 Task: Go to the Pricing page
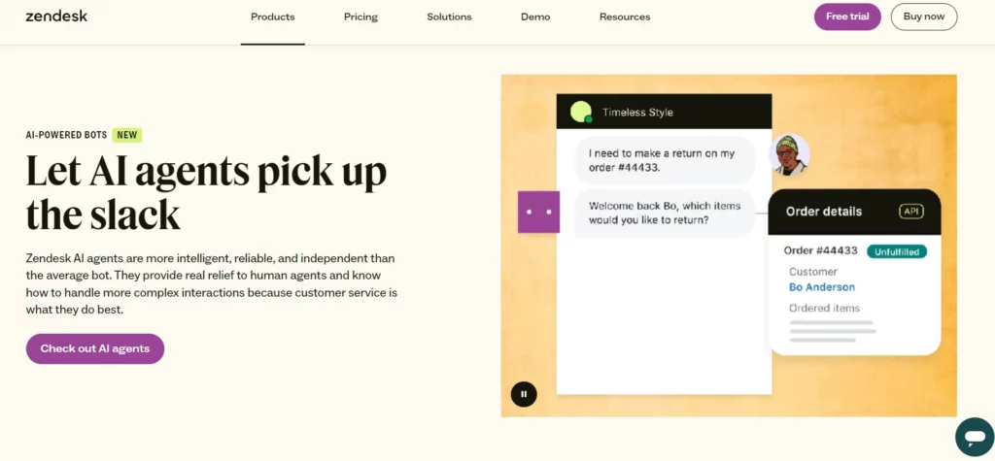point(361,17)
